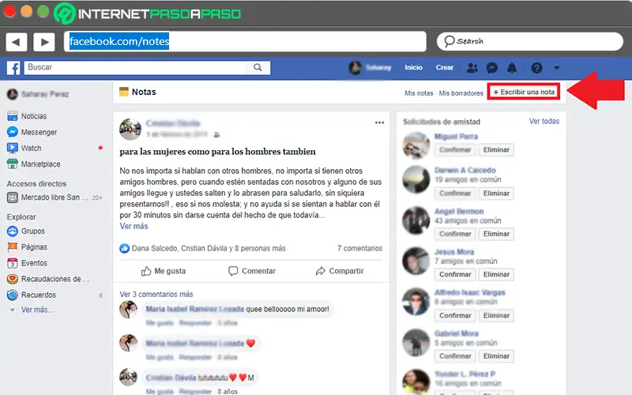Click the Marketplace icon in sidebar
Screen dimensions: 632x395
click(x=13, y=164)
